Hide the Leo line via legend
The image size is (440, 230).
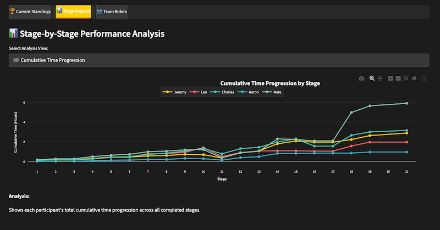pyautogui.click(x=200, y=92)
